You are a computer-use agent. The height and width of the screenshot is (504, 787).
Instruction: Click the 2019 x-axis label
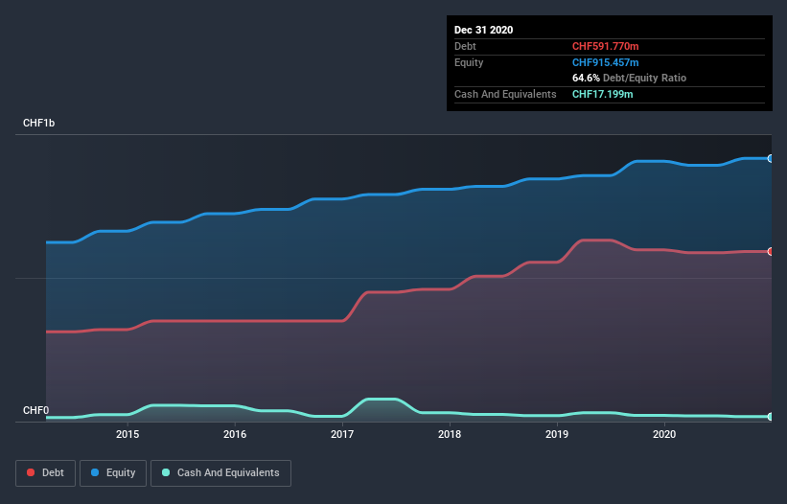click(557, 434)
